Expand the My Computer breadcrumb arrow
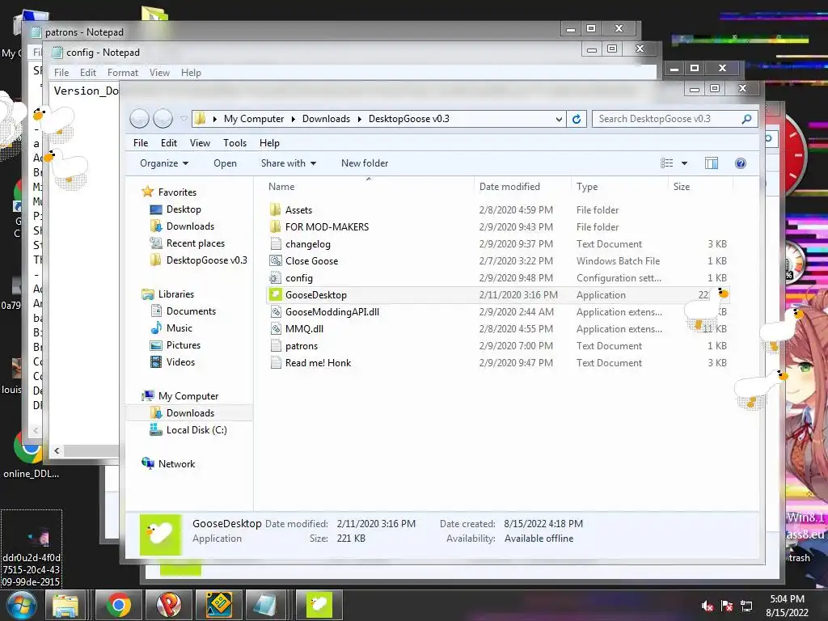 coord(293,120)
